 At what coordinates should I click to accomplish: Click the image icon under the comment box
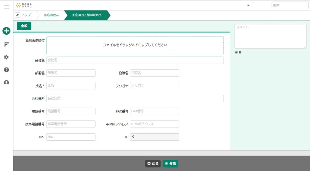[x=236, y=52]
